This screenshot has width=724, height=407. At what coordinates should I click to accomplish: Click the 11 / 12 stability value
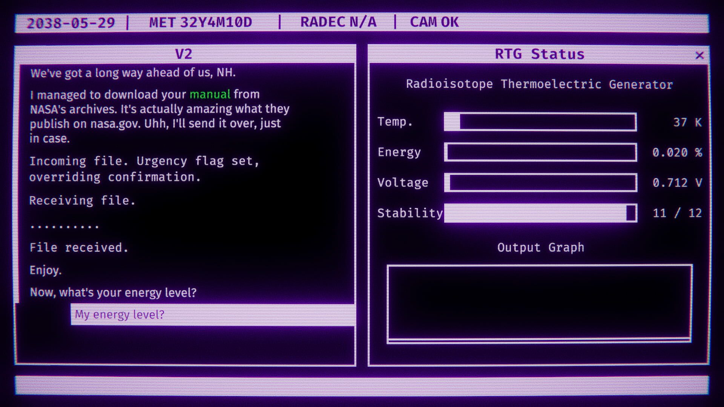(677, 213)
